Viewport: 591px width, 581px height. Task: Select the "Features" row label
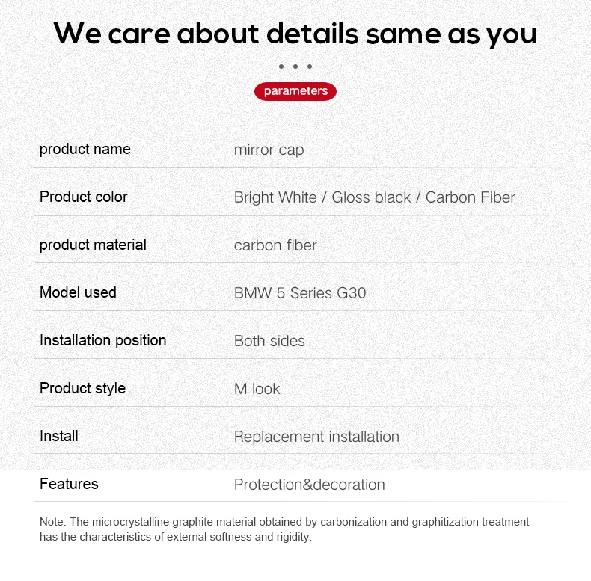click(69, 484)
